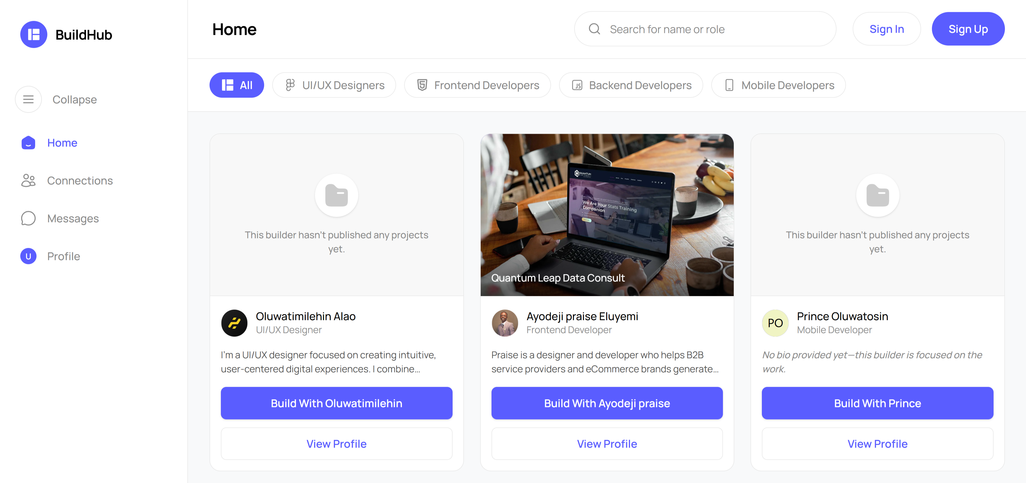Screen dimensions: 1026x483
Task: Click the search for name or role field
Action: (705, 29)
